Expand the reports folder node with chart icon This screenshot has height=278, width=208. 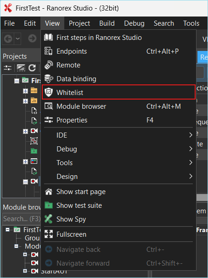(x=25, y=101)
